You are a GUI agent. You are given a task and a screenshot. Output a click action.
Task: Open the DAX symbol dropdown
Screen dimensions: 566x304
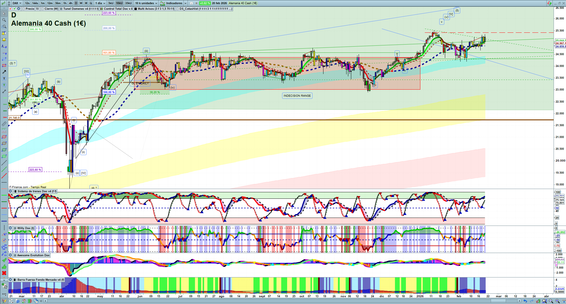(x=17, y=3)
